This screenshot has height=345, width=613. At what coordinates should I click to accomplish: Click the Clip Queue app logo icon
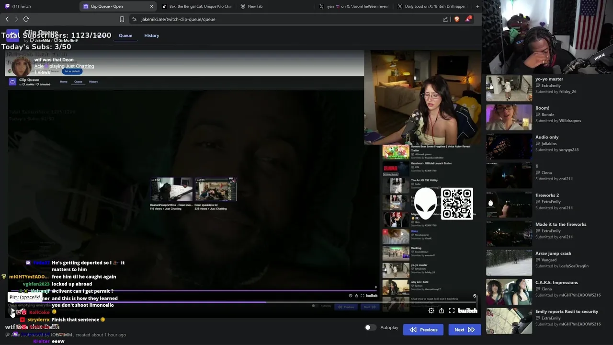click(12, 35)
